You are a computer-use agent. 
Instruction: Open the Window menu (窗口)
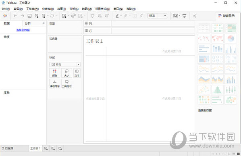tap(118, 9)
